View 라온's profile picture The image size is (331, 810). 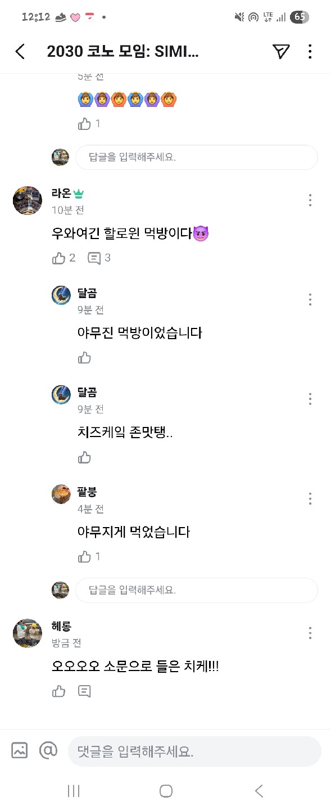(x=27, y=200)
